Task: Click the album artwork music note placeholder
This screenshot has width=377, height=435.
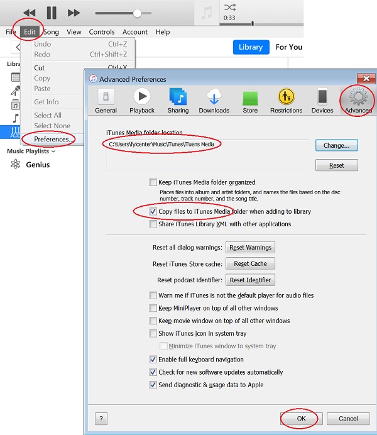Action: click(x=207, y=13)
